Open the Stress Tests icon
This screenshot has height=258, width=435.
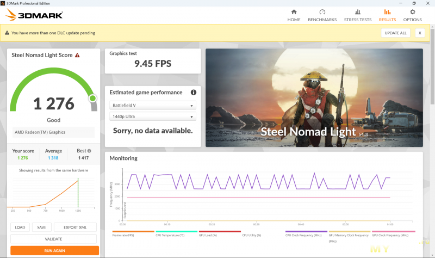point(357,12)
